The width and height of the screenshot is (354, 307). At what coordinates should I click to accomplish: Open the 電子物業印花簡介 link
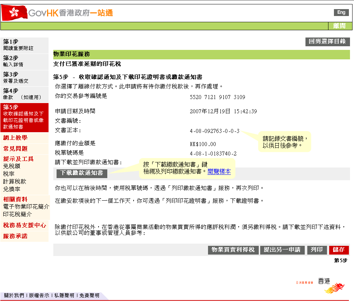coord(26,207)
